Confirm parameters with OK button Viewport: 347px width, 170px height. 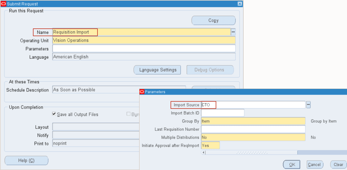[x=292, y=164]
